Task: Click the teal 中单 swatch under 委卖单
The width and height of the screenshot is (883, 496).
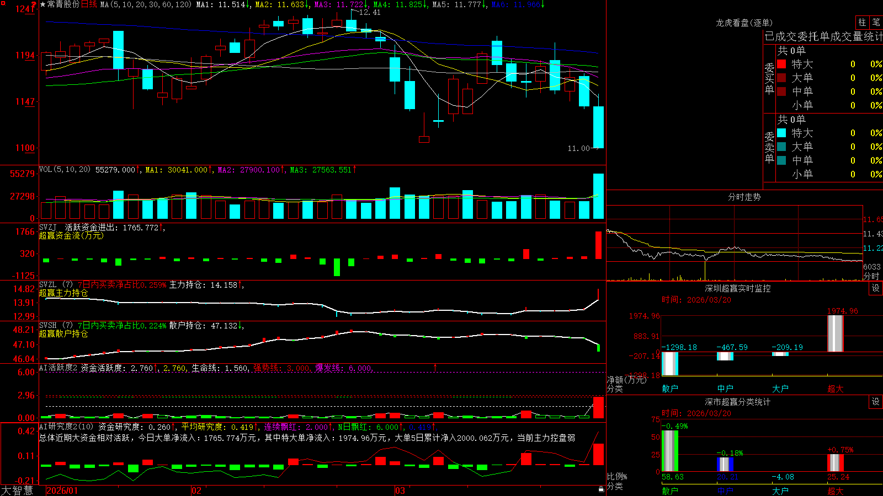Action: [x=781, y=160]
